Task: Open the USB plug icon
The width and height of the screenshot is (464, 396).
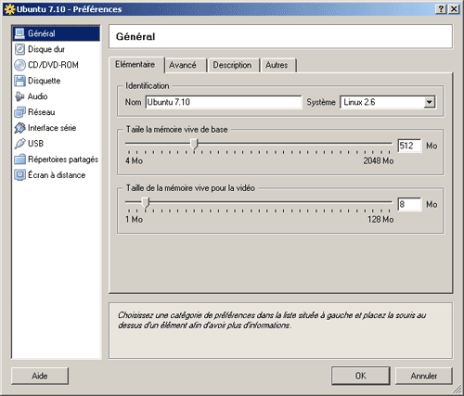Action: (x=19, y=144)
